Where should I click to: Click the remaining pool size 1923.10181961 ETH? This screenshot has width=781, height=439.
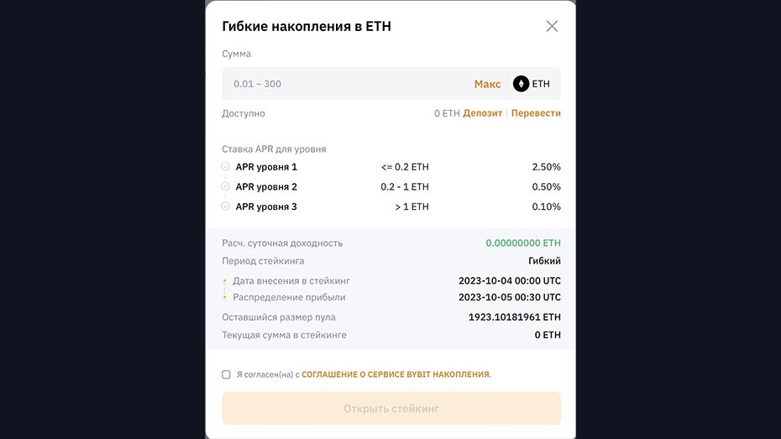coord(515,317)
